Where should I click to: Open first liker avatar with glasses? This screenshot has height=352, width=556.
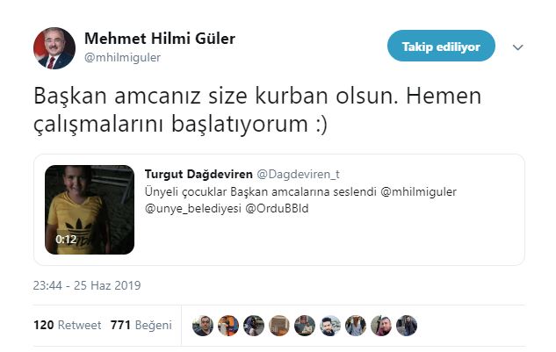point(203,326)
